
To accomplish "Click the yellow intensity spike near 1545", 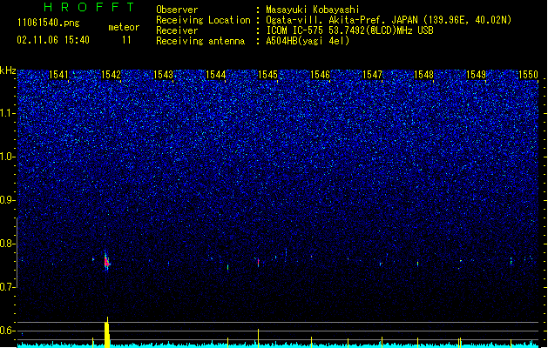I will pos(258,338).
